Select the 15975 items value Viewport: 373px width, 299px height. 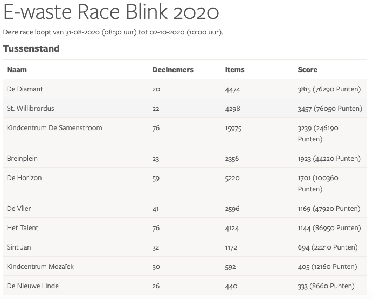235,129
